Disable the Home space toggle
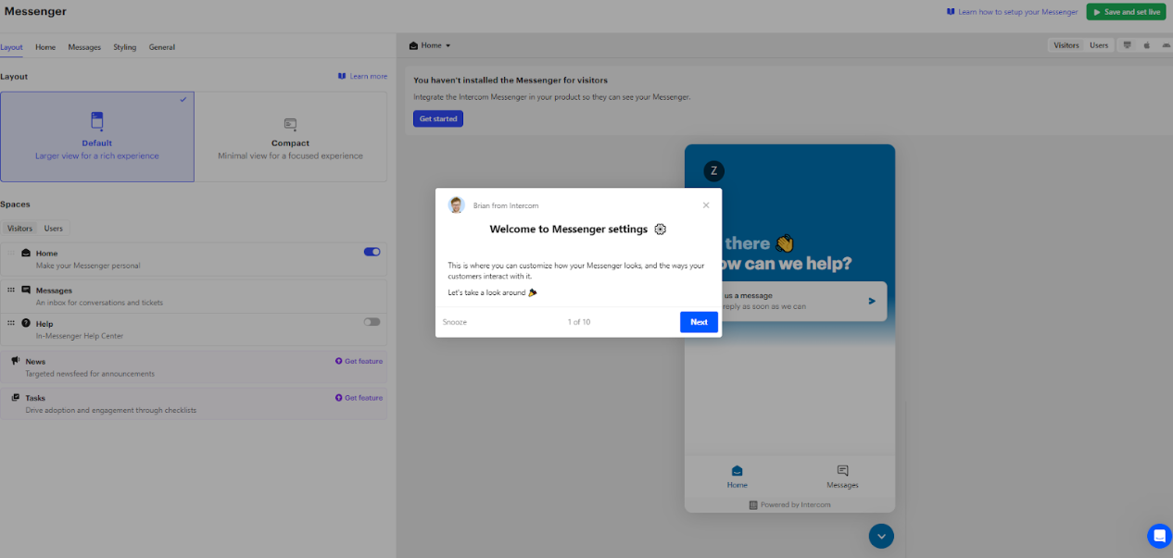1173x558 pixels. coord(372,252)
